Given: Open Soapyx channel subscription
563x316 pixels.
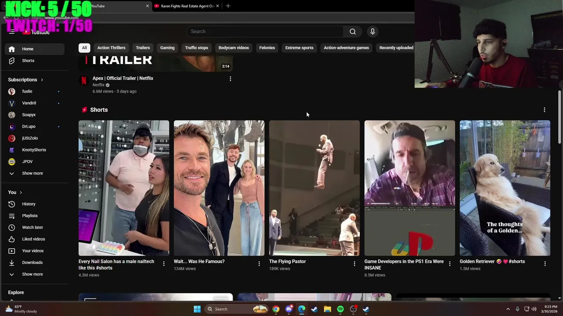Looking at the screenshot, I should click(34, 115).
